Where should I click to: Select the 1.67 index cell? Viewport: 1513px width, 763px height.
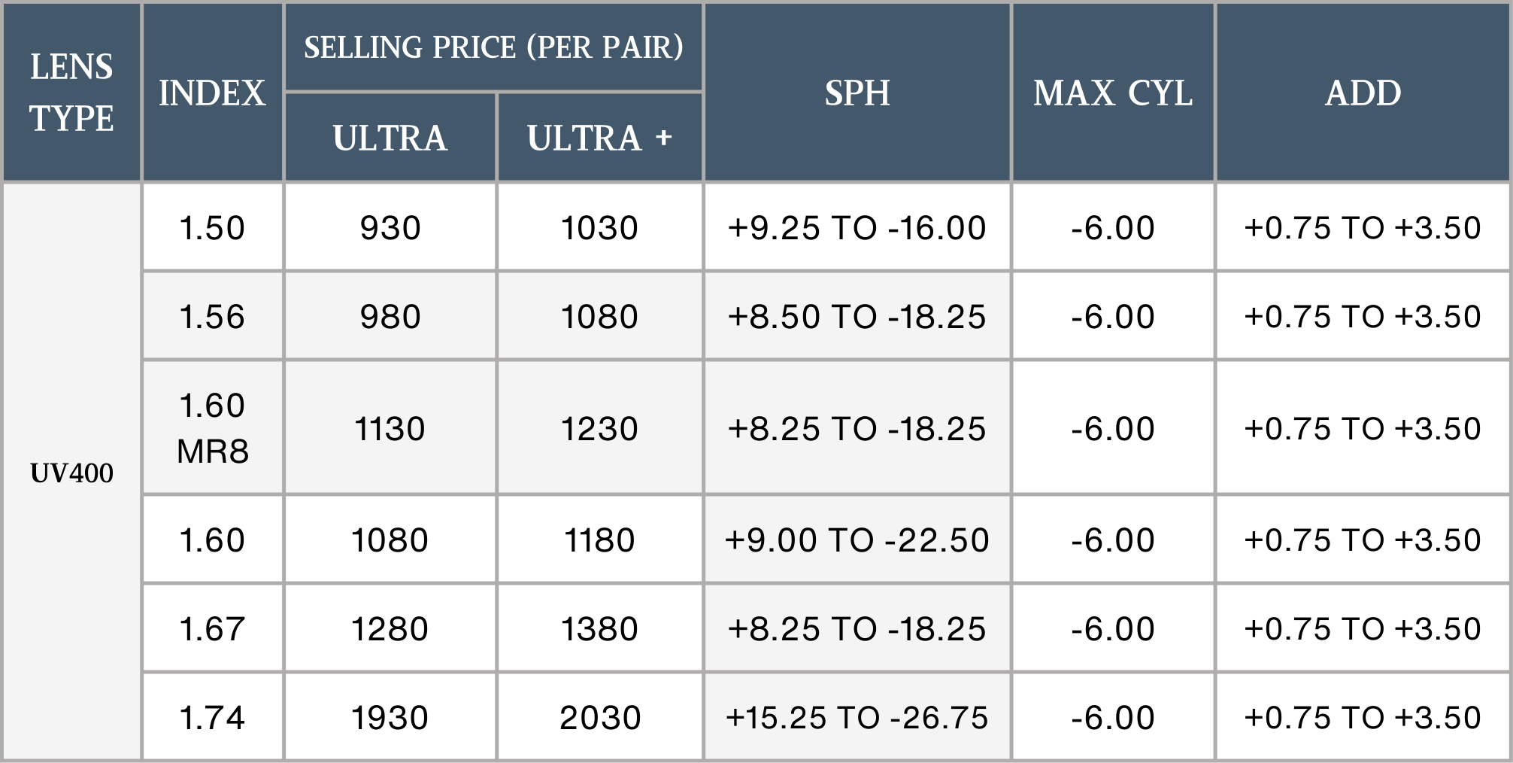coord(212,628)
